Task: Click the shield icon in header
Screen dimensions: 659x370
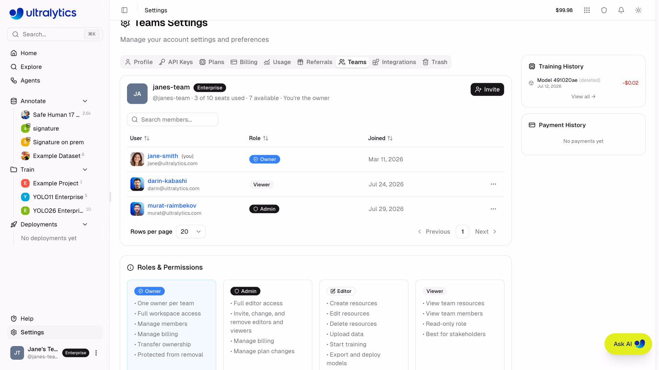Action: 604,10
